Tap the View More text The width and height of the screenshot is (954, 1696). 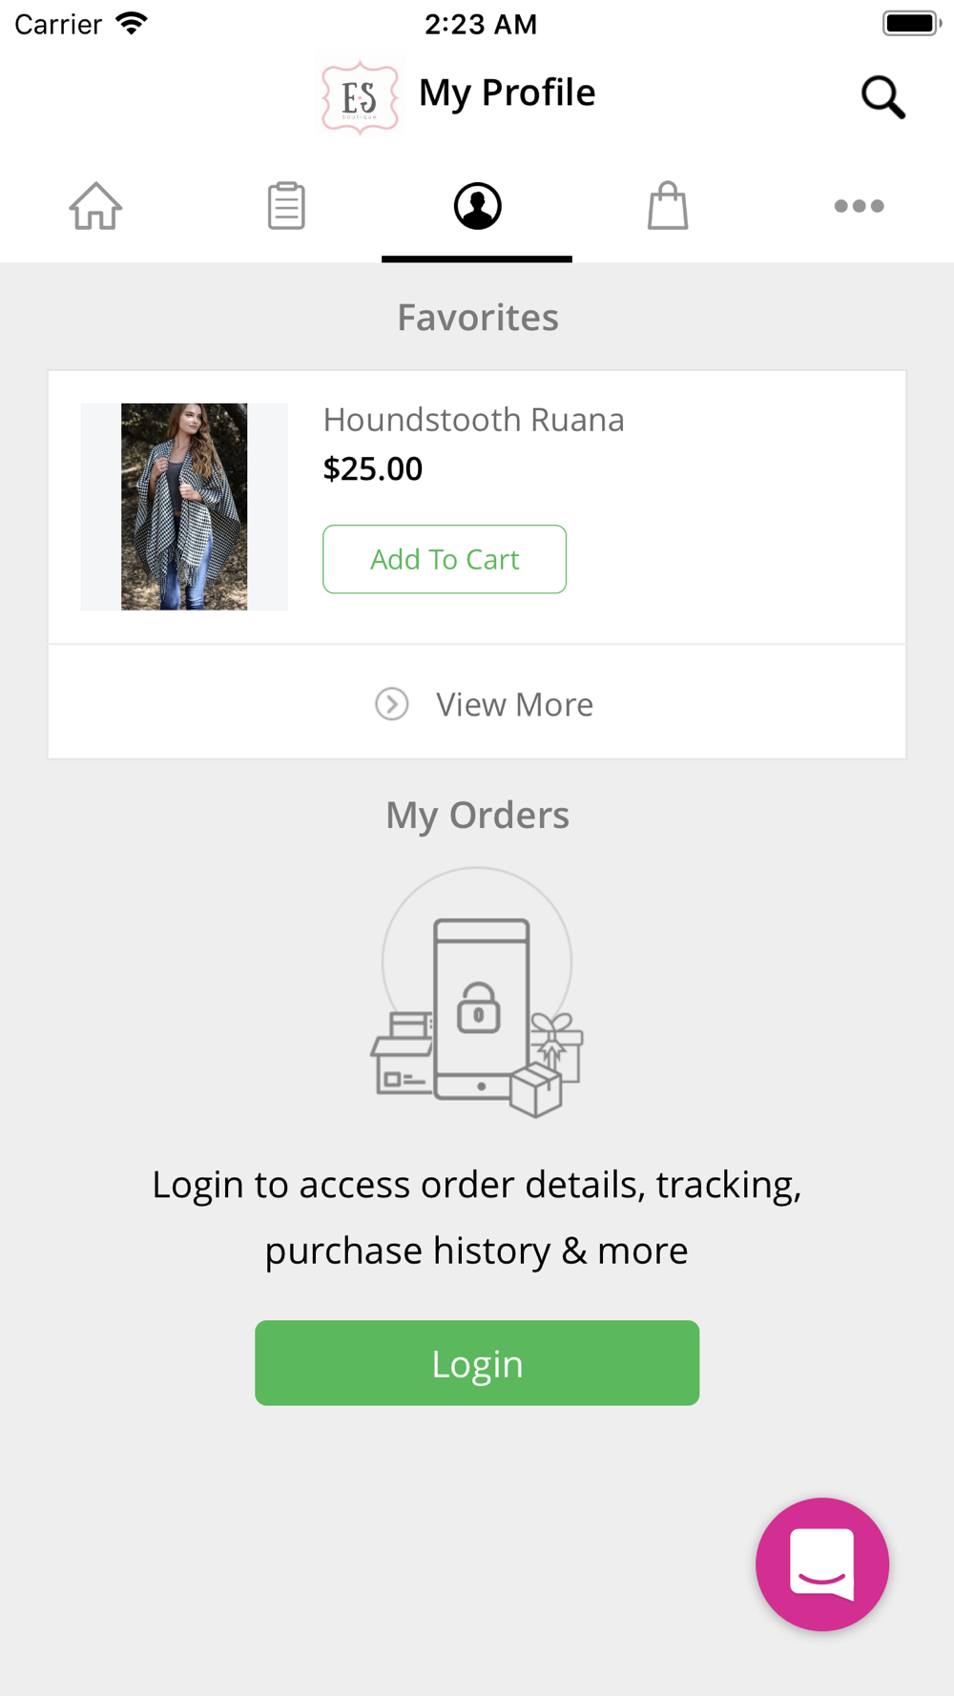point(514,704)
